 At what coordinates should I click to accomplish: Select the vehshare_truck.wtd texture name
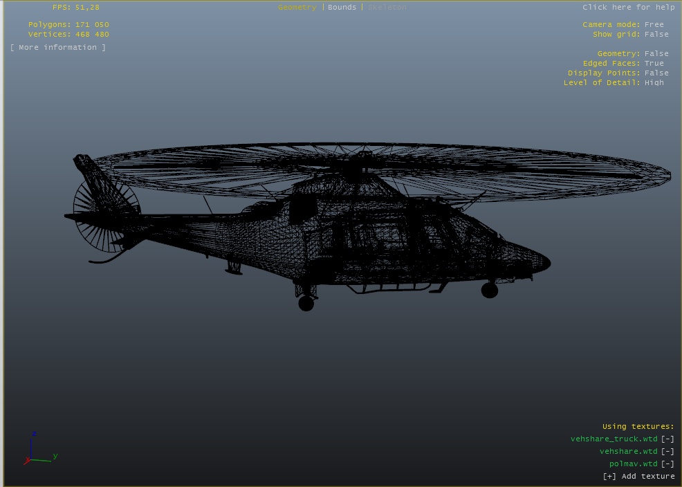click(x=614, y=439)
